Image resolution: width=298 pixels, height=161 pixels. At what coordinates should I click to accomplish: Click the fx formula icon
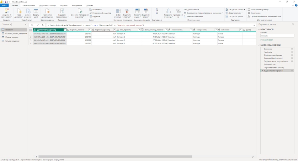point(43,25)
